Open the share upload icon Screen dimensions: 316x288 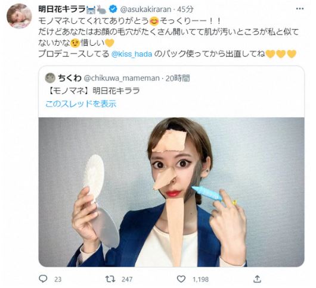pyautogui.click(x=257, y=279)
